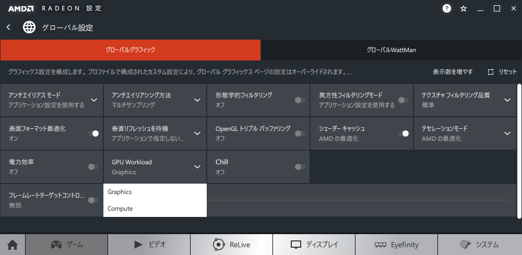Click the globe icon beside グローバル設定
This screenshot has height=255, width=522.
tap(29, 28)
